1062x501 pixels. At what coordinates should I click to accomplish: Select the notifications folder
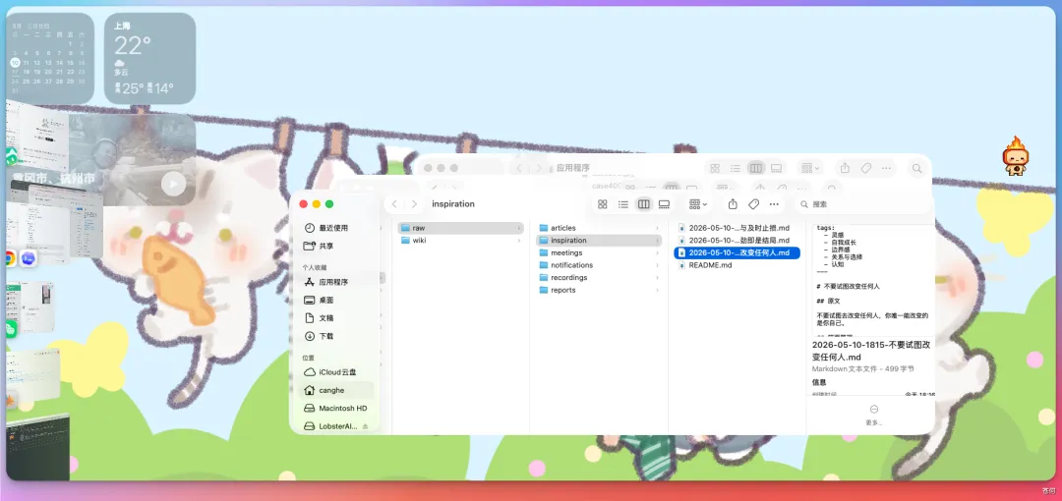coord(599,264)
